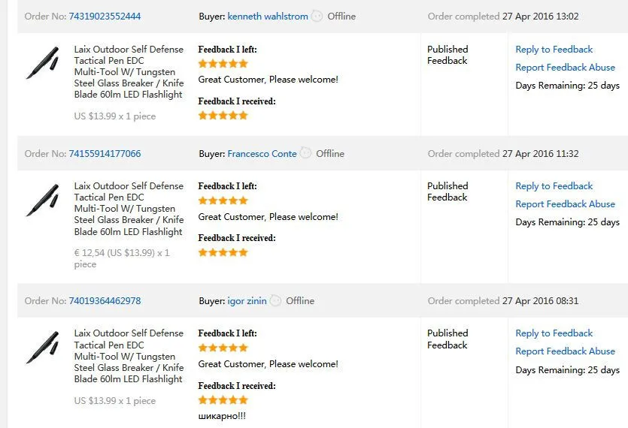
Task: Click chat status icon beside Francesco Conte
Action: click(305, 153)
